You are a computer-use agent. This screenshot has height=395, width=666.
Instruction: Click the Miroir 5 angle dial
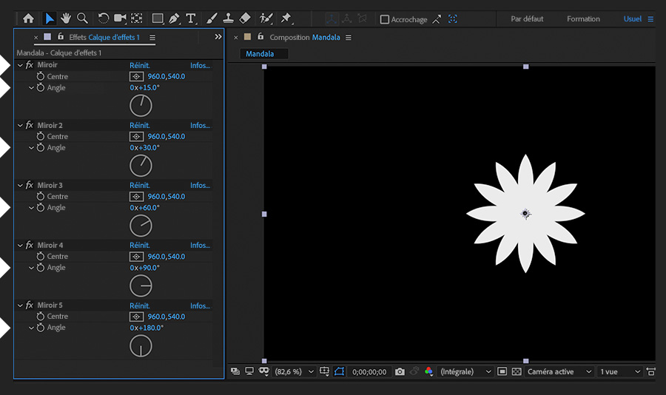click(141, 345)
